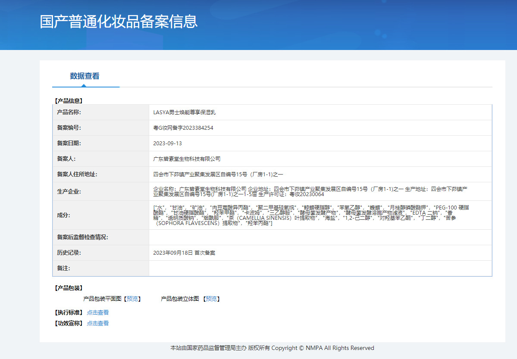517x359 pixels.
Task: Click the 生产企业 details text
Action: 310,191
